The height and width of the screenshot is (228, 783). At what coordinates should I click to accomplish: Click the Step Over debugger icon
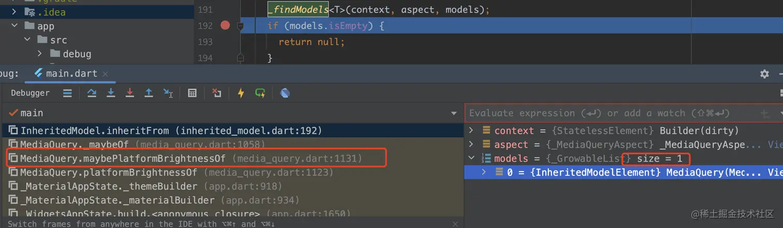click(92, 93)
